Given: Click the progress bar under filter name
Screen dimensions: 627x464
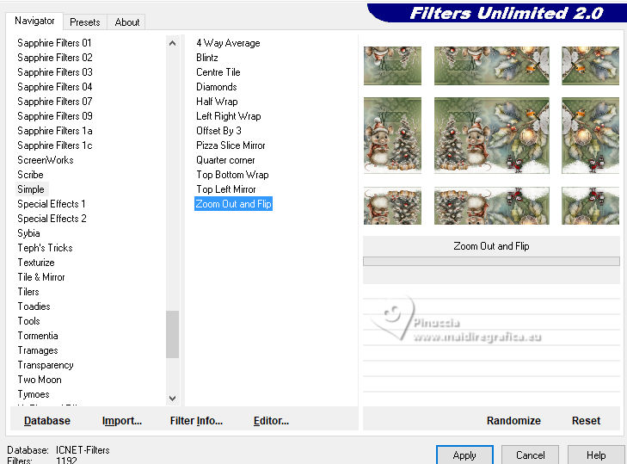Looking at the screenshot, I should (x=491, y=262).
